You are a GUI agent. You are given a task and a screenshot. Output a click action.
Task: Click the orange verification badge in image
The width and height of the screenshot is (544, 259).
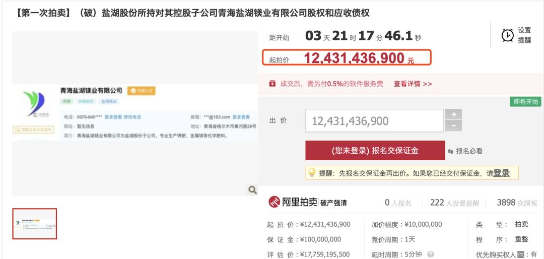[x=141, y=91]
